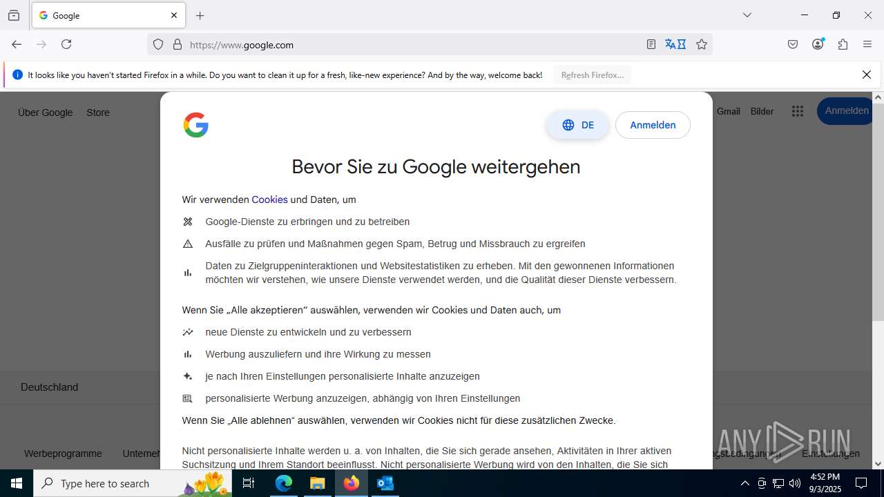Expand the list all tabs chevron

(747, 15)
